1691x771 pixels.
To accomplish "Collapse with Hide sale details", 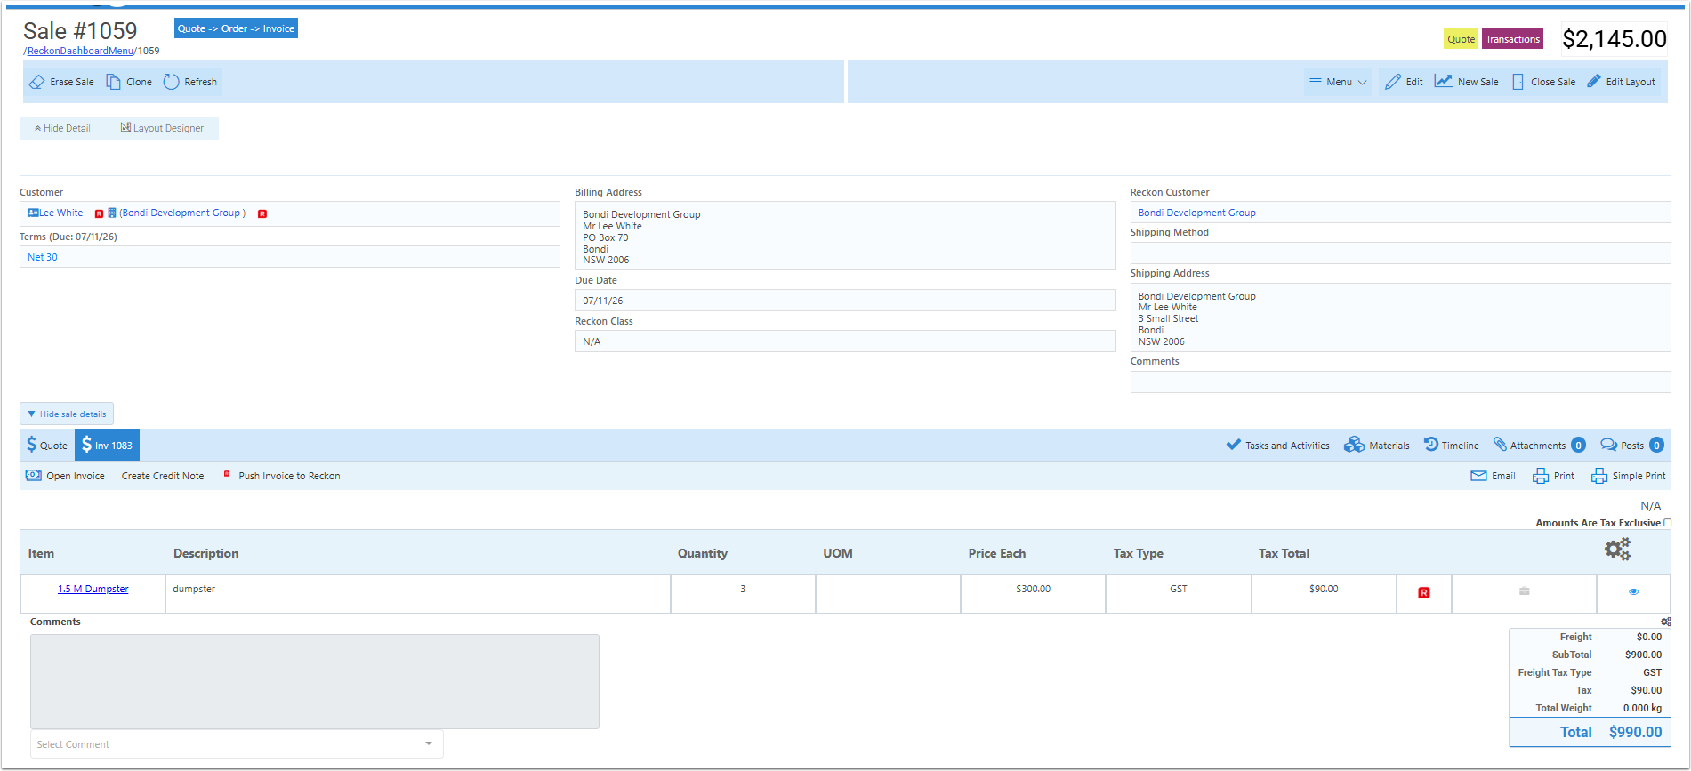I will pyautogui.click(x=67, y=414).
